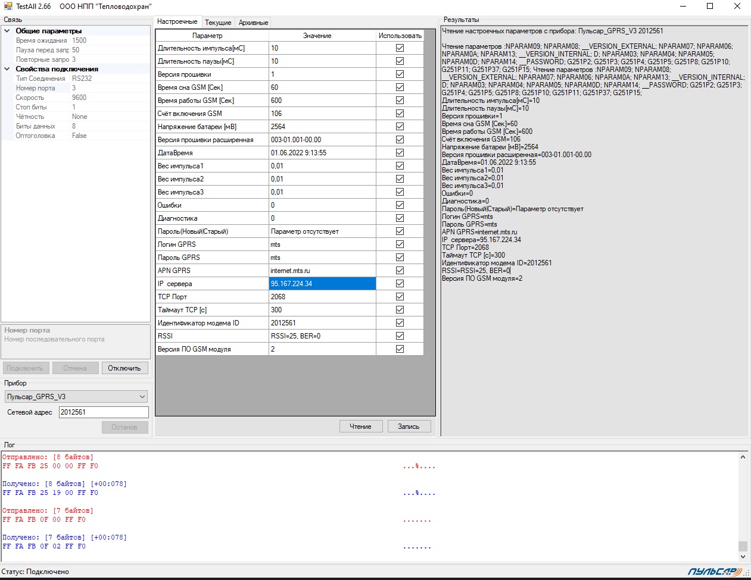Click Идентификатор модема ID value cell

click(x=322, y=323)
